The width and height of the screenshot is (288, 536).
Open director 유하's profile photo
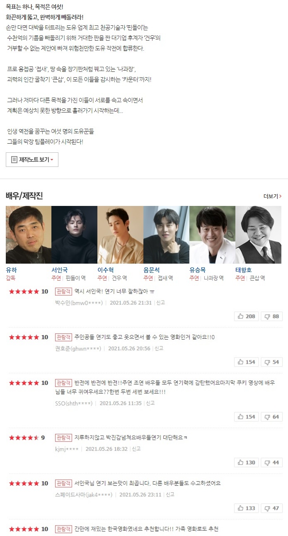point(29,235)
